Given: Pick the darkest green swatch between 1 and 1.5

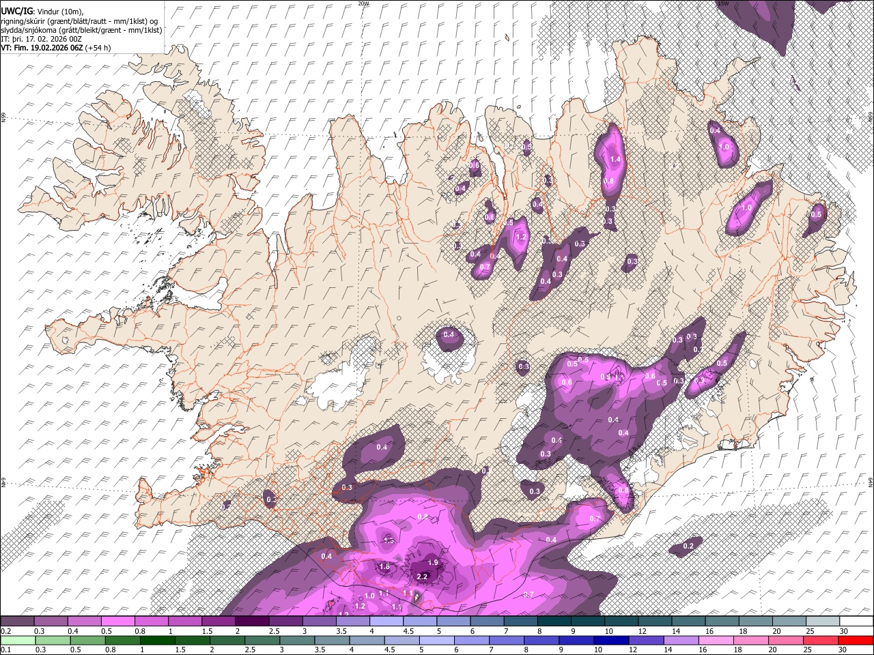Looking at the screenshot, I should click(x=158, y=641).
